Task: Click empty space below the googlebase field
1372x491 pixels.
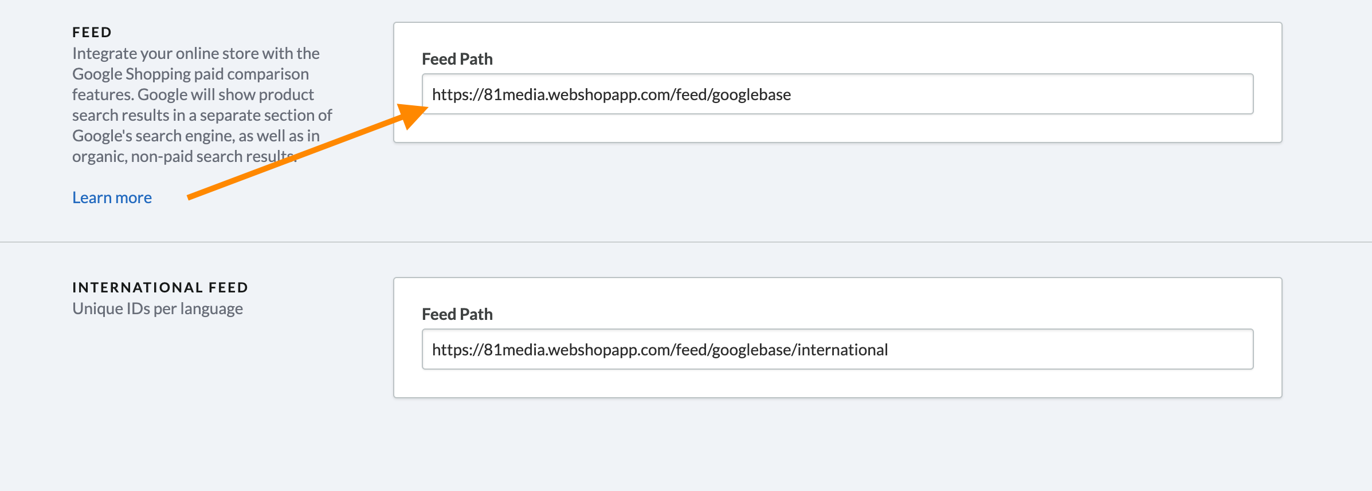Action: [837, 128]
